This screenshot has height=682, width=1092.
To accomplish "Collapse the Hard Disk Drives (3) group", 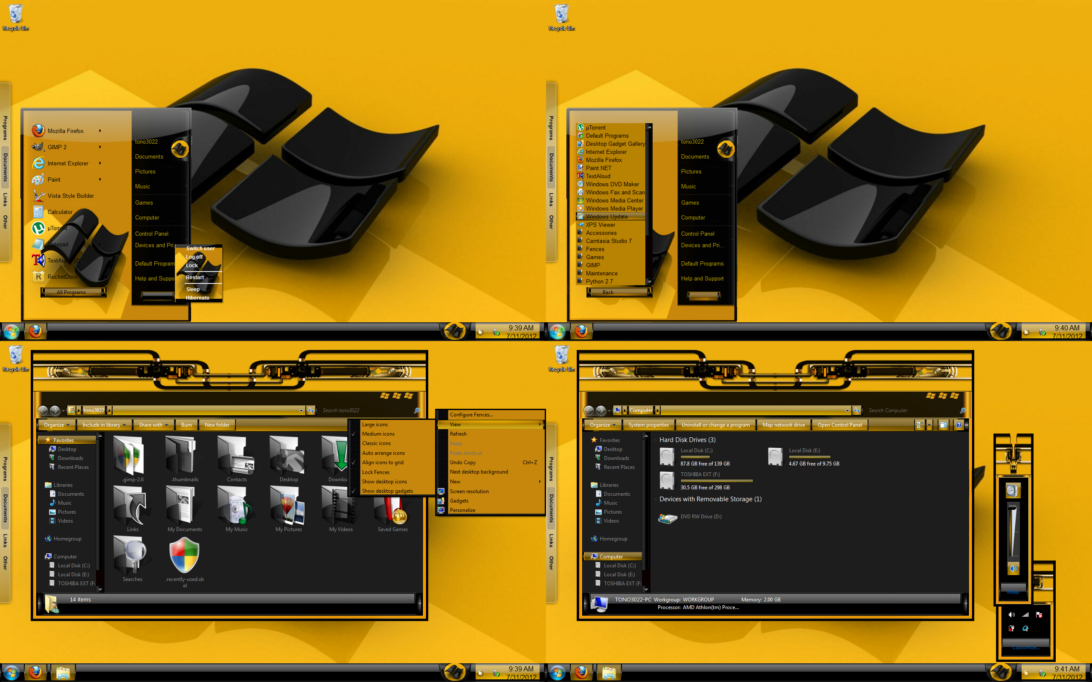I will (656, 440).
